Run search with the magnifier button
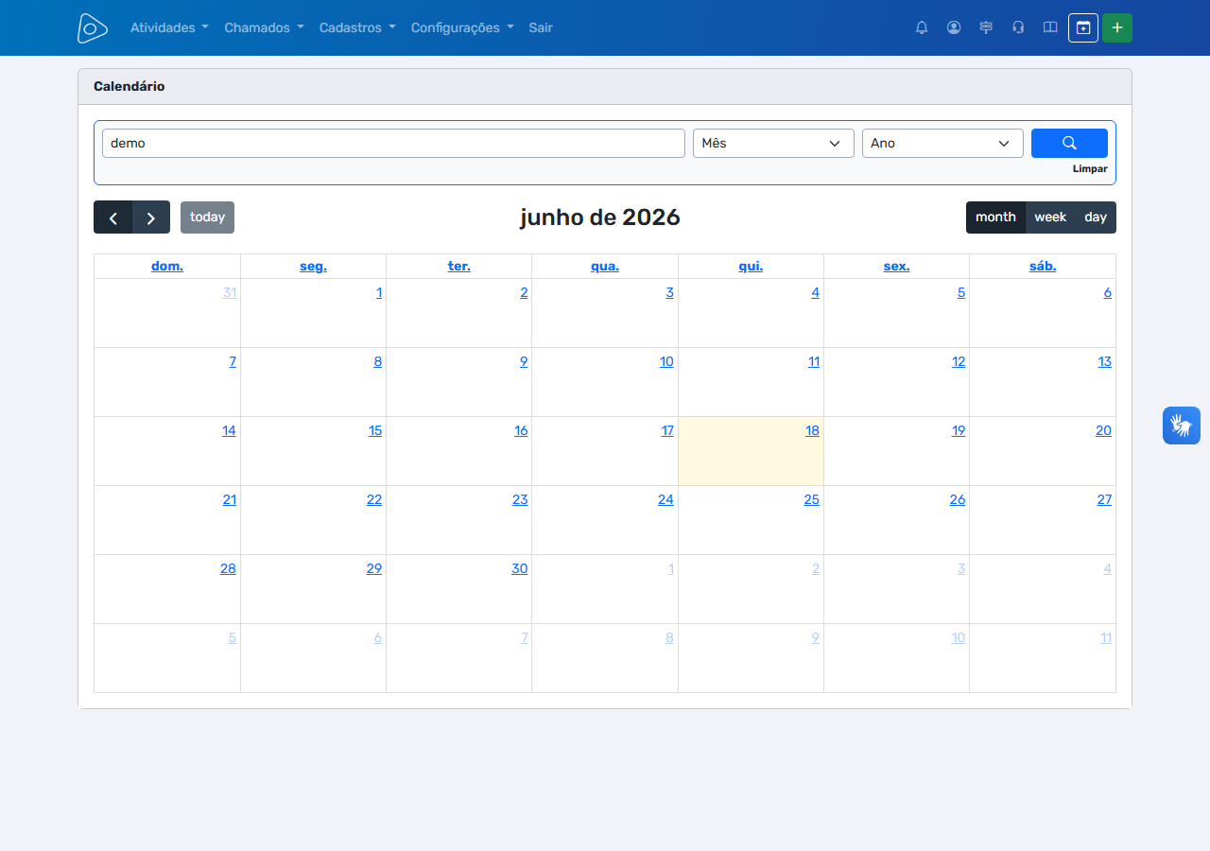The height and width of the screenshot is (851, 1210). click(1069, 143)
